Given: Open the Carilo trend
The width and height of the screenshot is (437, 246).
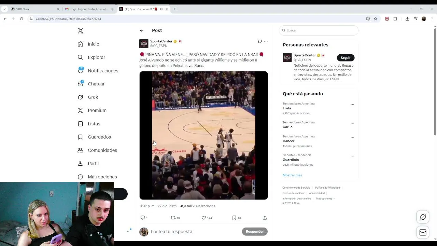Looking at the screenshot, I should (x=287, y=127).
